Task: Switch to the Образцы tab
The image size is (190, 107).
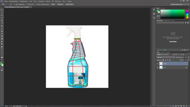Action: coord(163,8)
